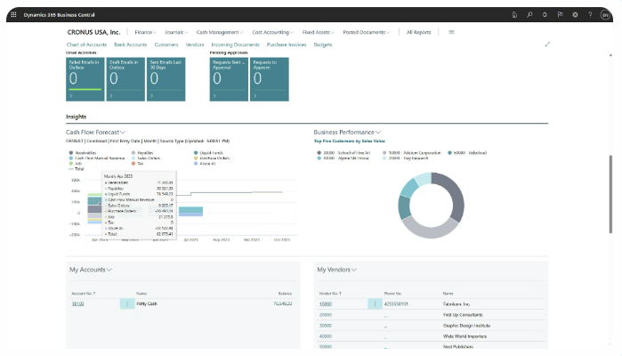Open the document icon in the top bar
The height and width of the screenshot is (356, 622).
click(514, 14)
